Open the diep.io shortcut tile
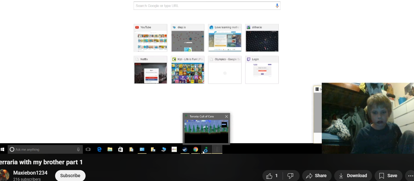414x181 pixels. point(187,38)
